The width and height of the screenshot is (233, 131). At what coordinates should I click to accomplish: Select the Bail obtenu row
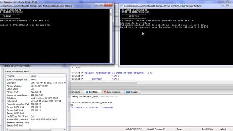[x=36, y=98]
